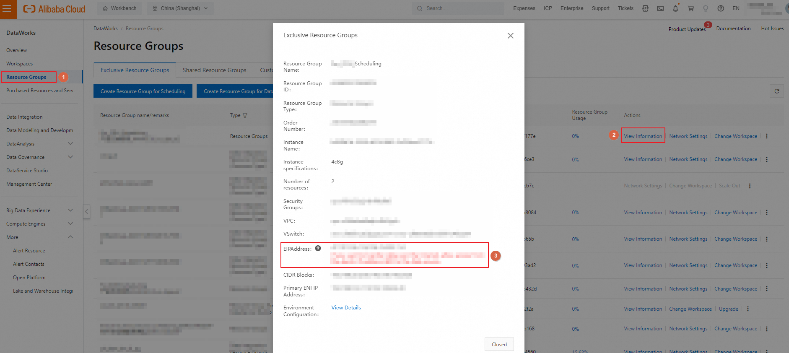Click View Information in the 177e row

point(643,136)
